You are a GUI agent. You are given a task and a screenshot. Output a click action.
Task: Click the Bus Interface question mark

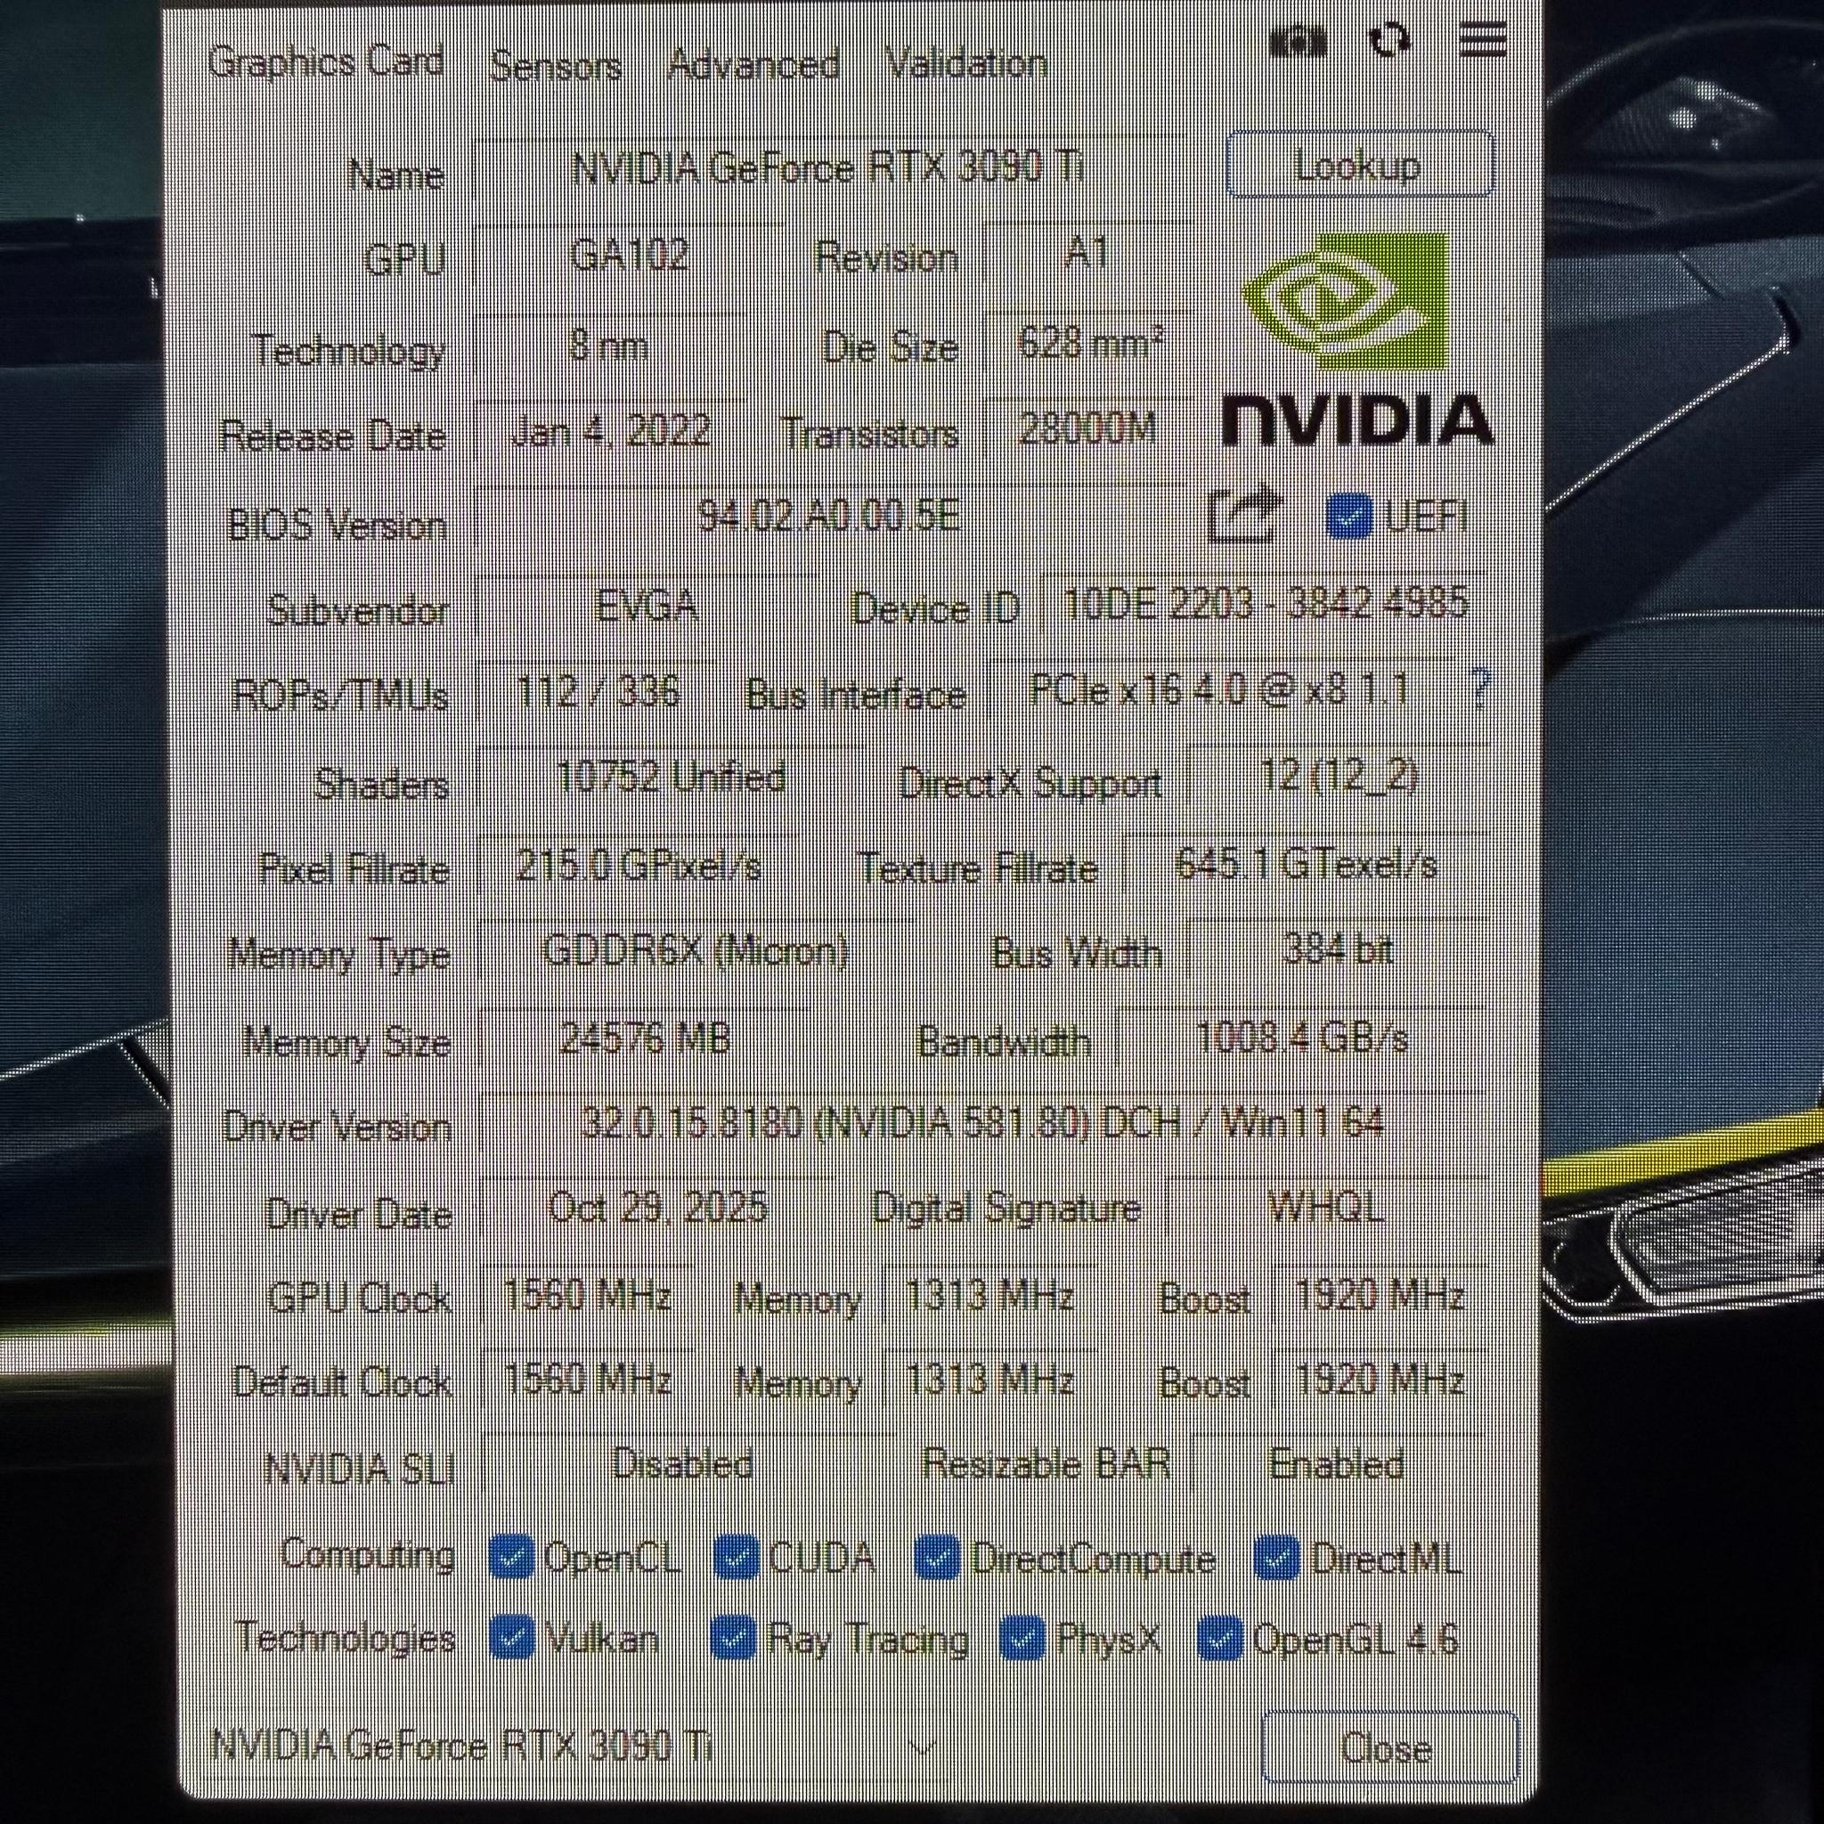1479,690
